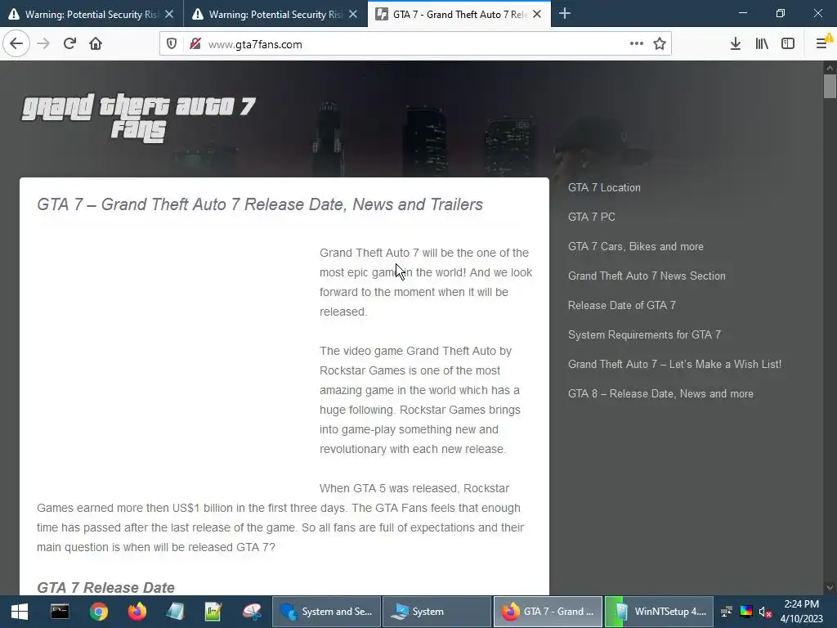The image size is (837, 628).
Task: Switch to second Potential Security Risk tab
Action: tap(275, 14)
